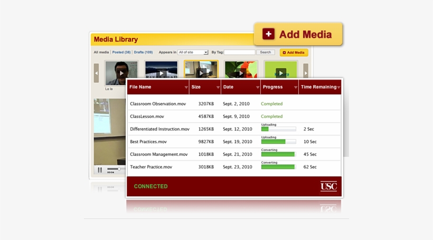Viewport: 433px width, 240px height.
Task: Click the plus icon on the large Add Media button
Action: pos(268,34)
